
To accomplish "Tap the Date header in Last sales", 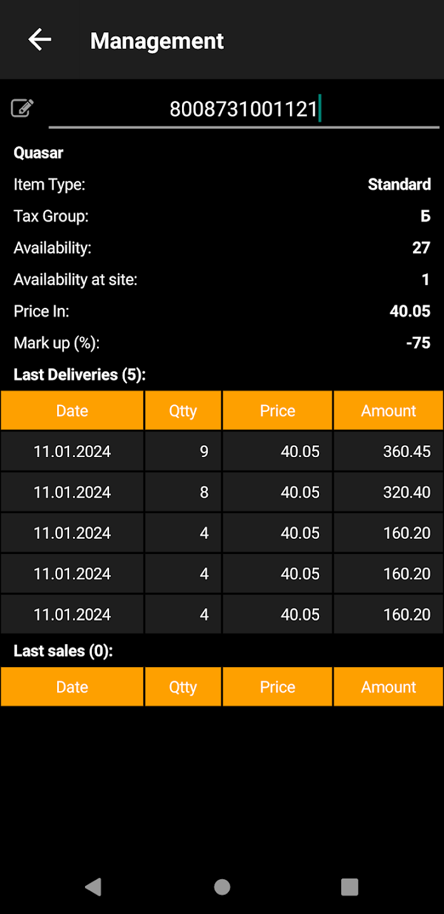I will [72, 687].
